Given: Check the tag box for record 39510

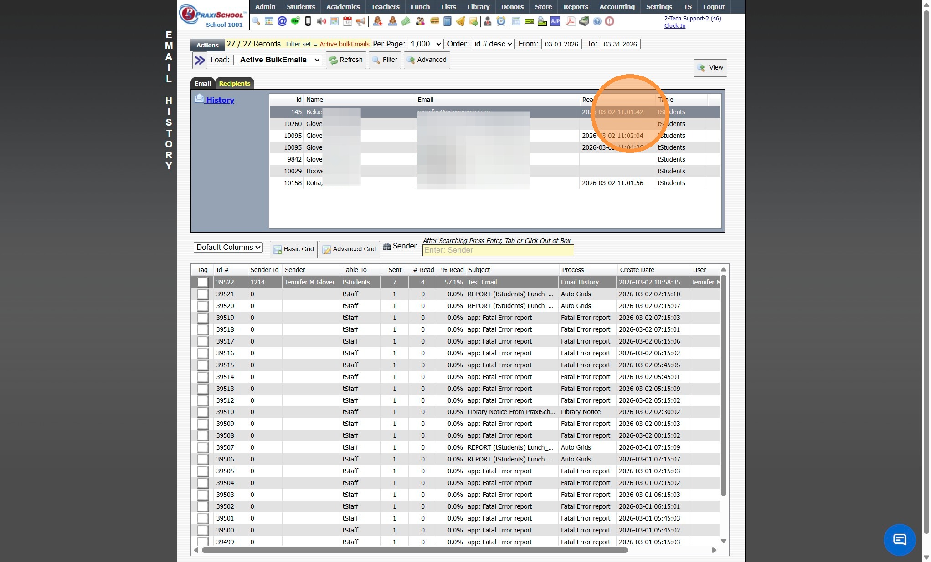Looking at the screenshot, I should point(203,412).
